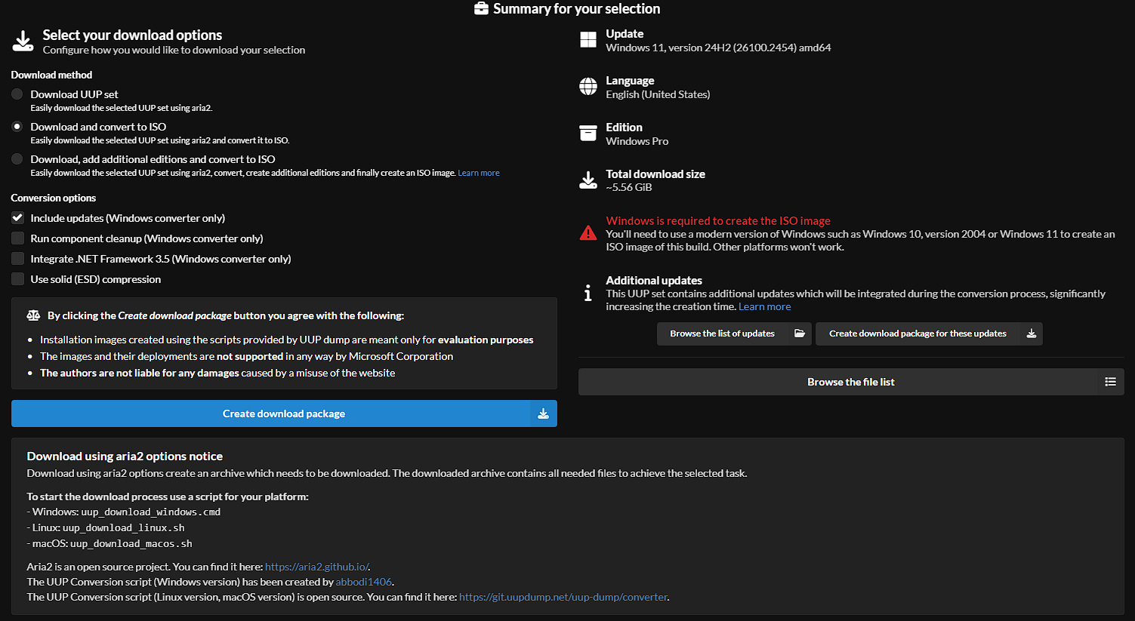Click the Windows logo icon beside Update

click(x=588, y=40)
